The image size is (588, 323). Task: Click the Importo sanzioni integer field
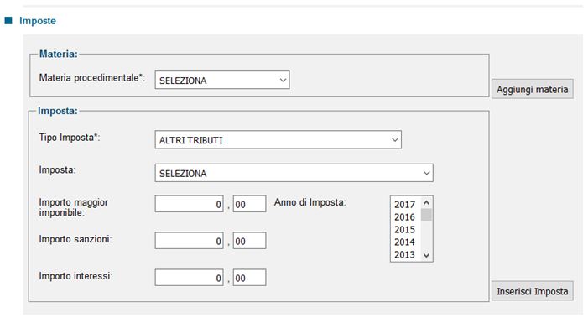190,241
